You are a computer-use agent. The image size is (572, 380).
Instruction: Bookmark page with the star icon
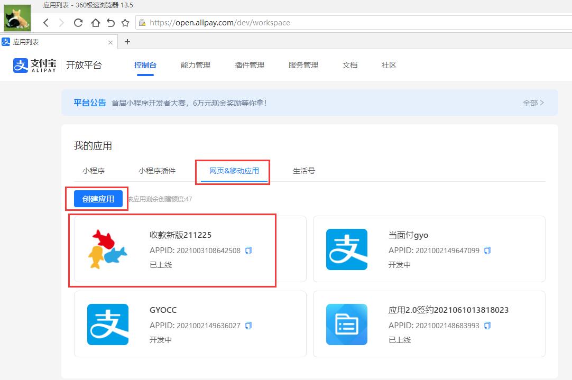coord(125,23)
